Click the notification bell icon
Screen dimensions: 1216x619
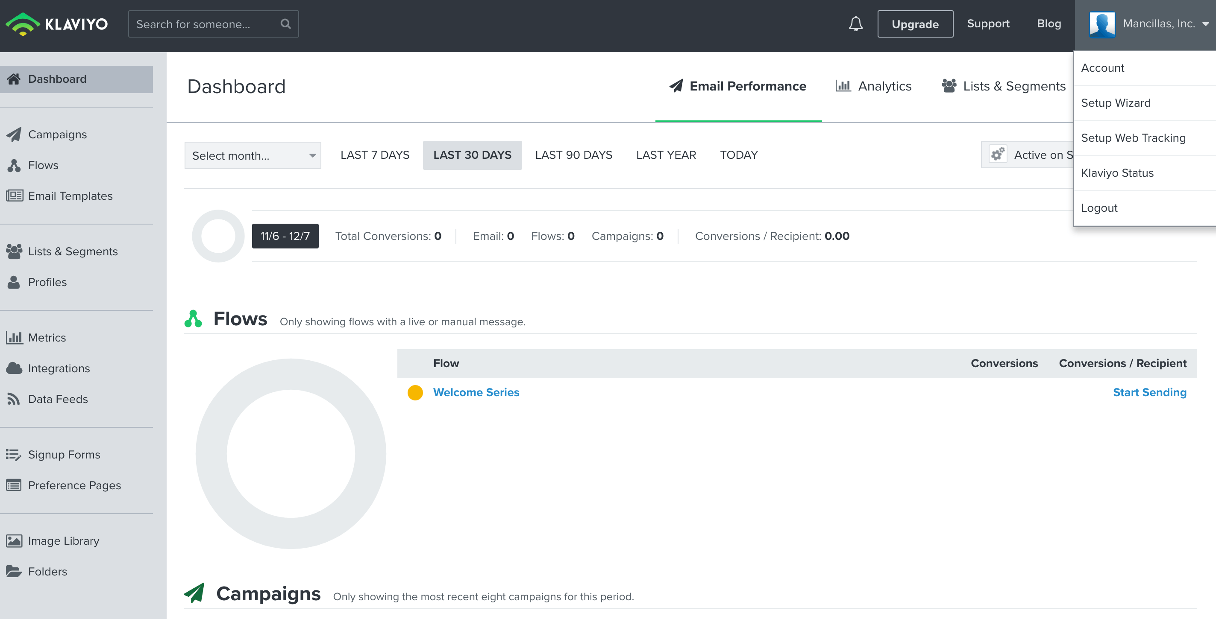(855, 24)
